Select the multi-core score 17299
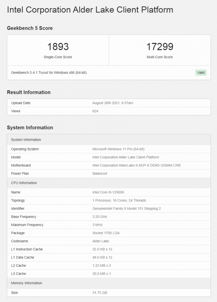 pyautogui.click(x=160, y=47)
